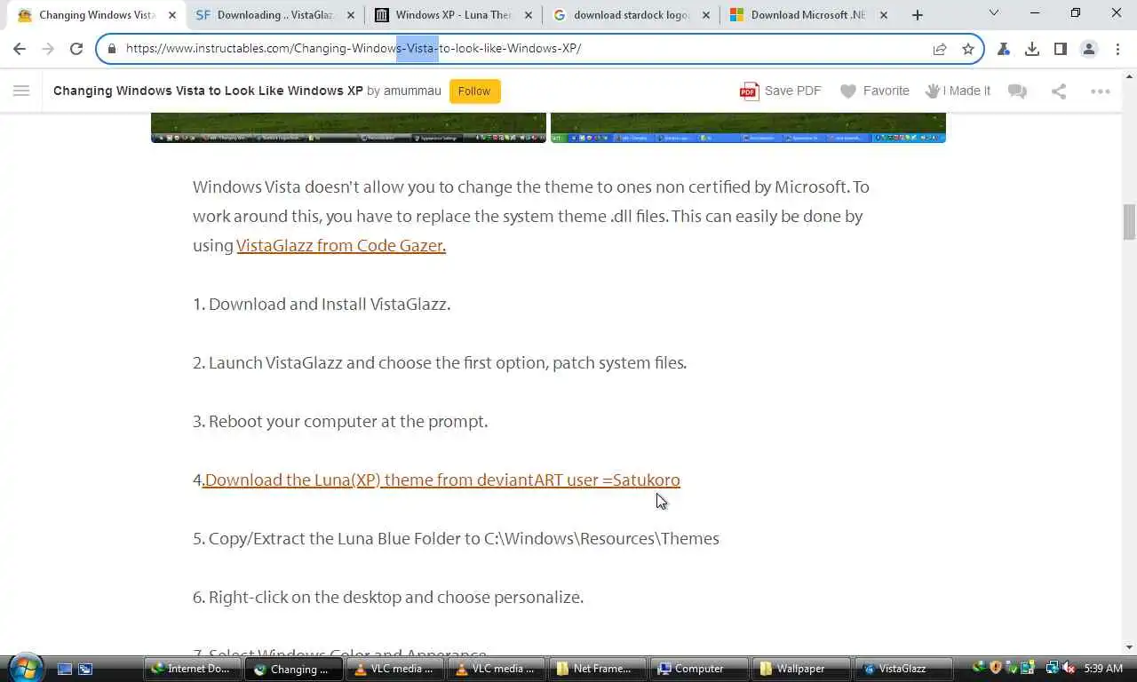Viewport: 1137px width, 682px height.
Task: Click the page vertical scrollbar thumb
Action: [1129, 222]
